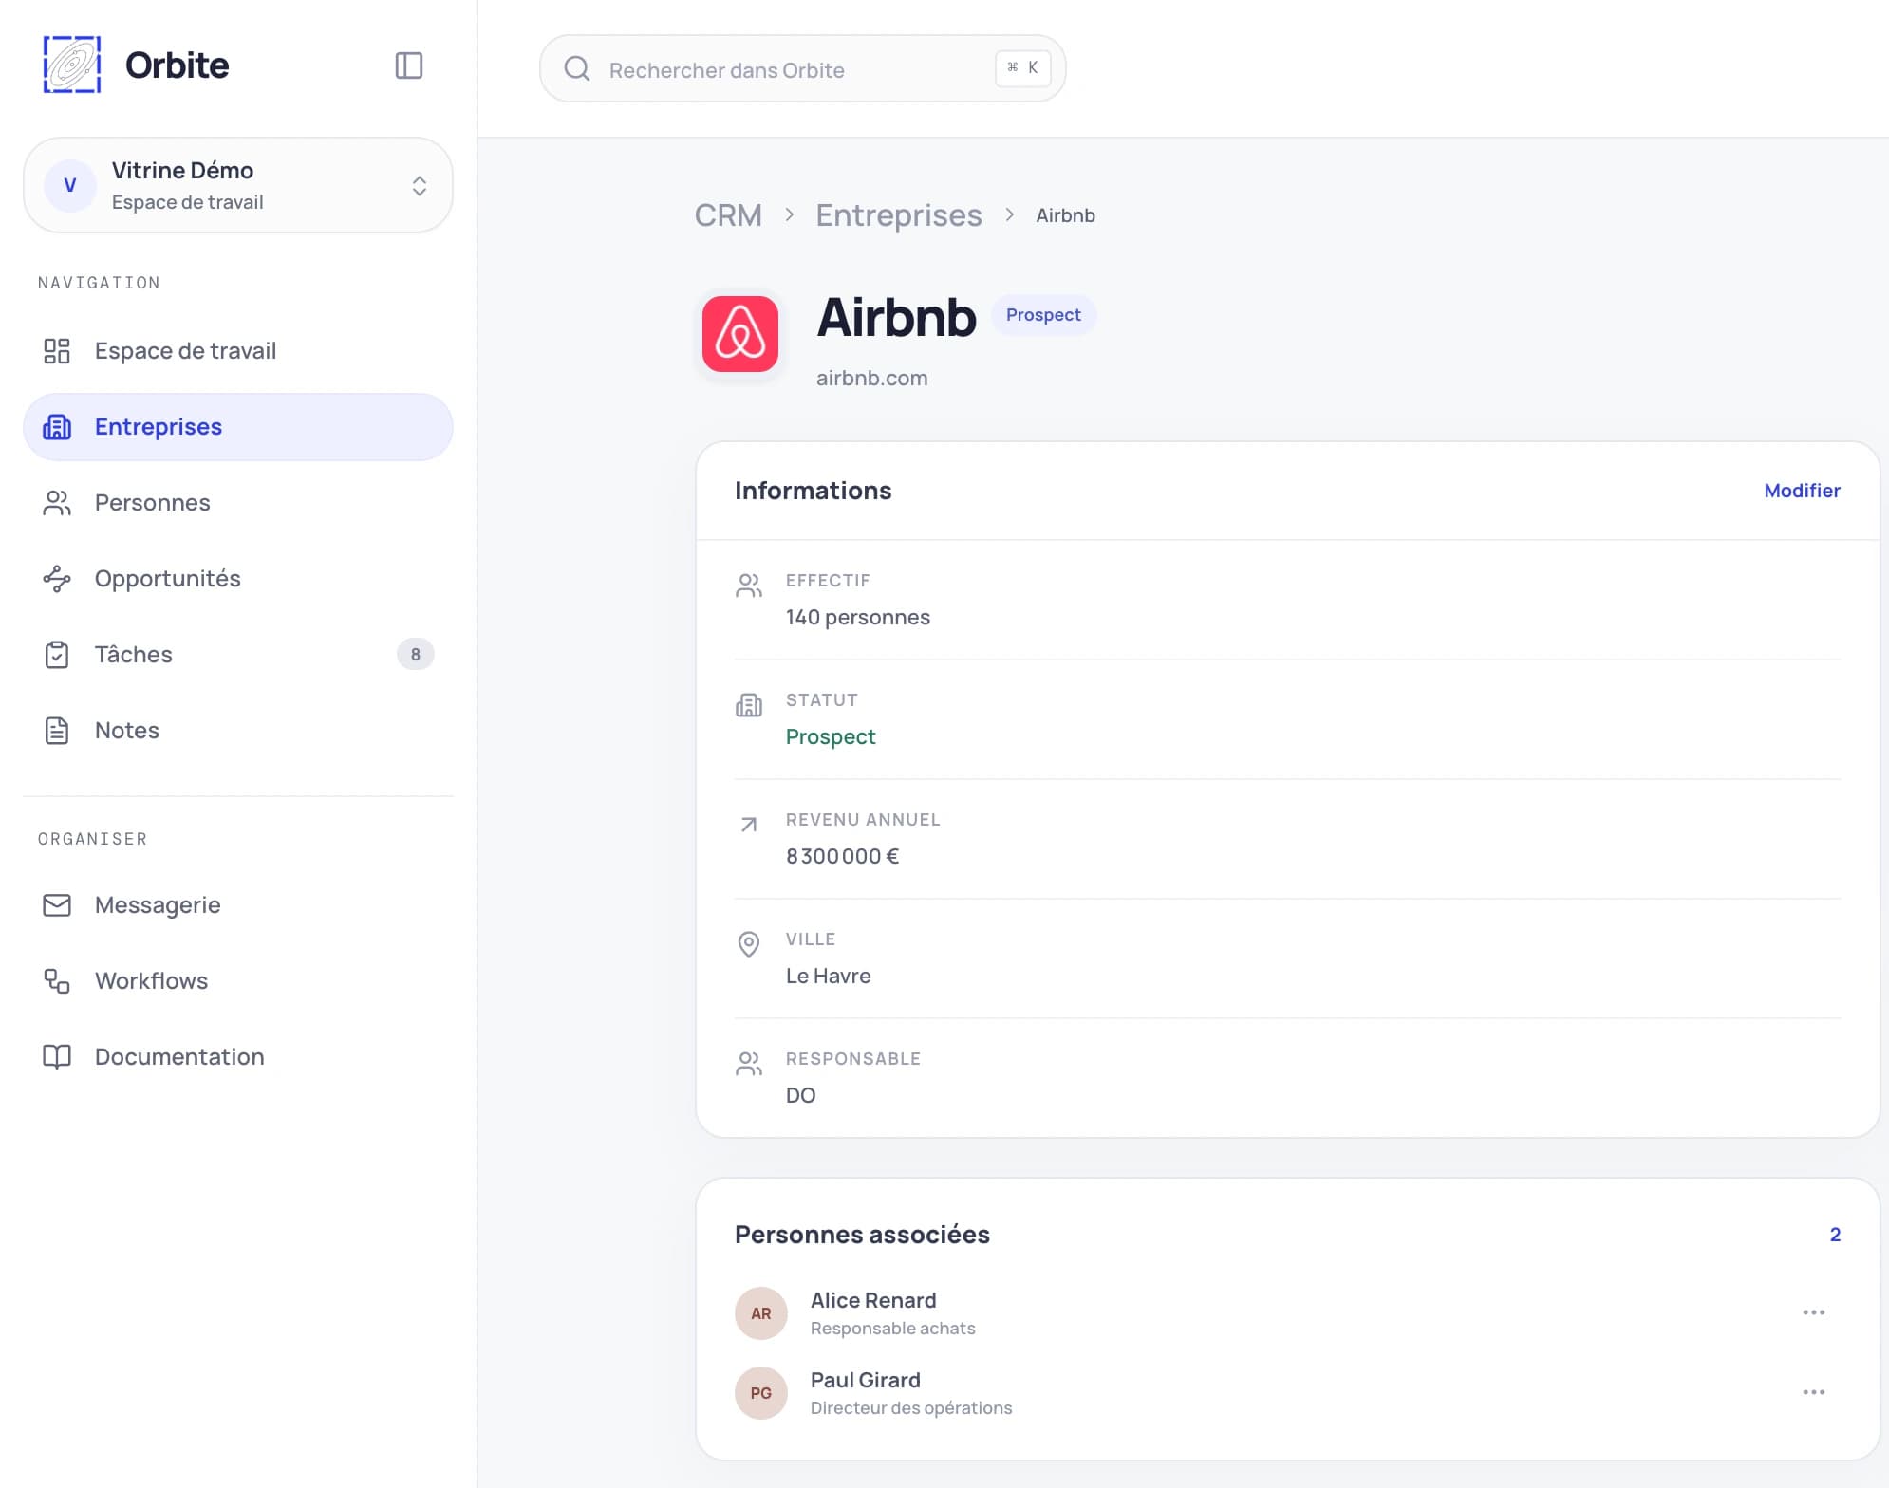Click the Airbnb page title
The height and width of the screenshot is (1488, 1889).
tap(896, 317)
